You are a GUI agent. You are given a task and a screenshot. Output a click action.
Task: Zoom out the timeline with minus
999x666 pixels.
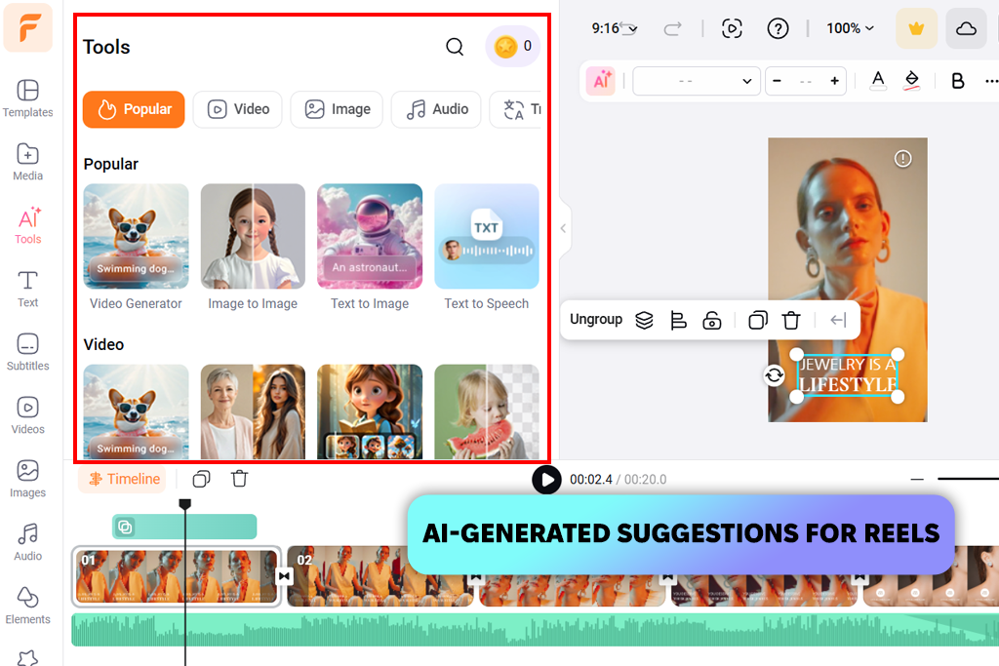pyautogui.click(x=917, y=479)
